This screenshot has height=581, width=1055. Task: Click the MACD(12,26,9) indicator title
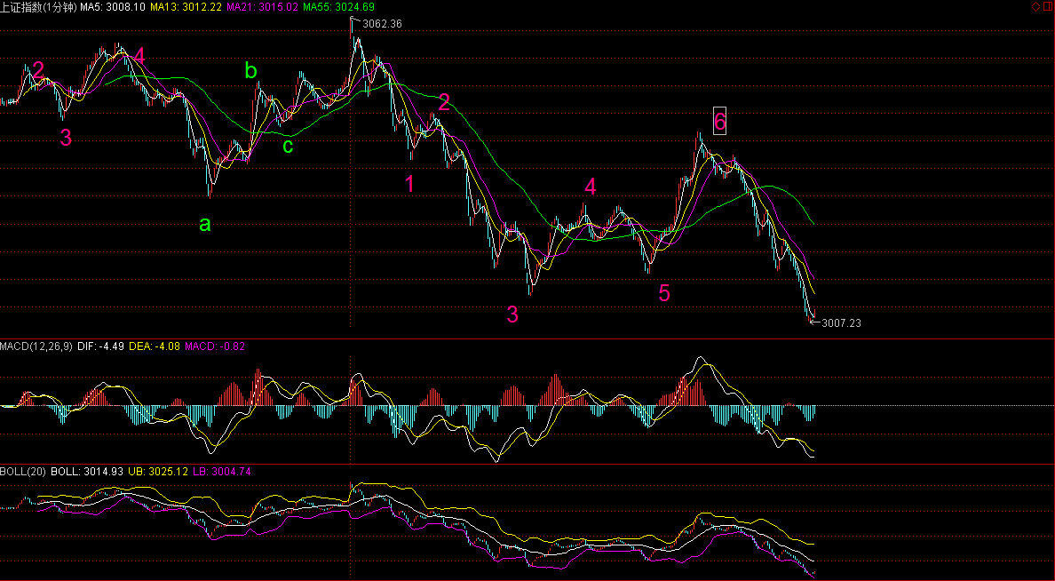point(37,346)
